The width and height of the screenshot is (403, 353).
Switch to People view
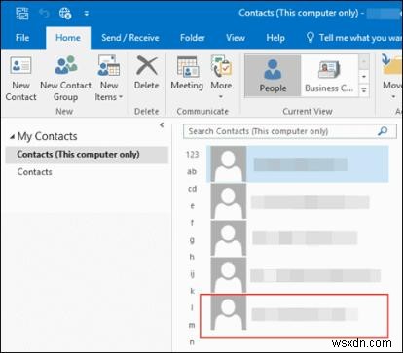point(273,76)
